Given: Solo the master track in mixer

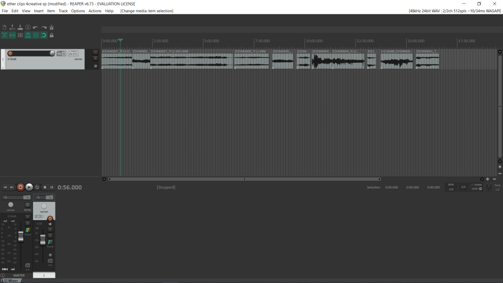Looking at the screenshot, I should click(x=28, y=224).
